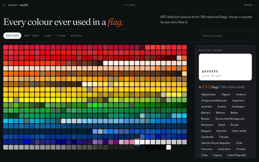The width and height of the screenshot is (259, 162).
Task: Switch to the Most Used sorting tab
Action: pyautogui.click(x=31, y=36)
